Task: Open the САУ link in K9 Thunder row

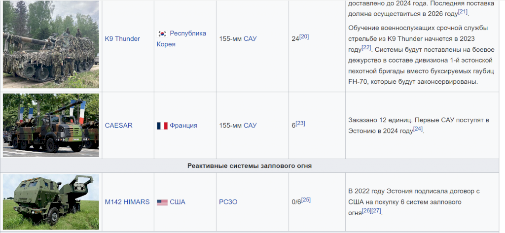Action: 250,39
